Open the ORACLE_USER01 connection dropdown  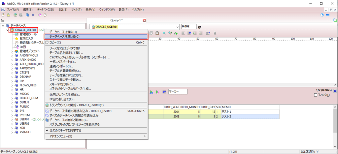click(x=177, y=27)
